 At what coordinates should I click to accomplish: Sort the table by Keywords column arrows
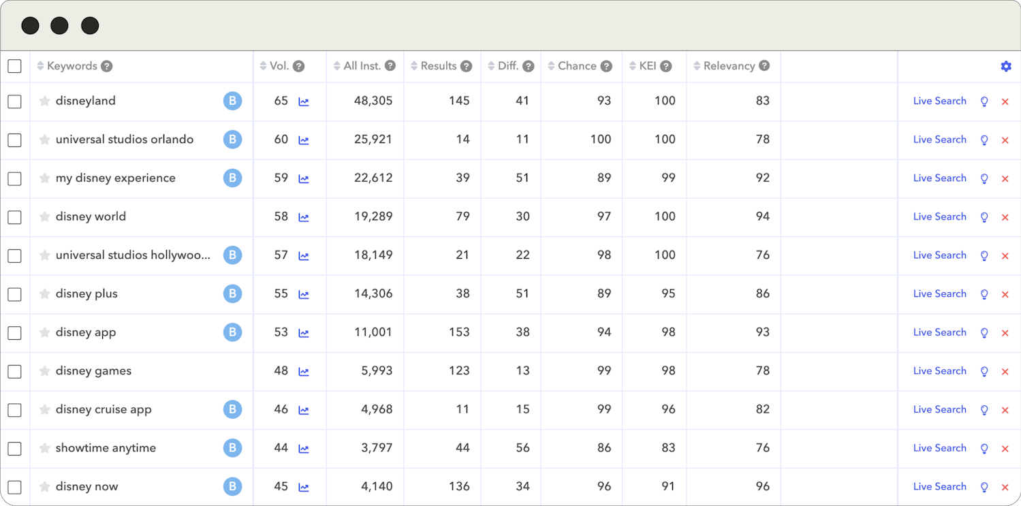tap(40, 66)
